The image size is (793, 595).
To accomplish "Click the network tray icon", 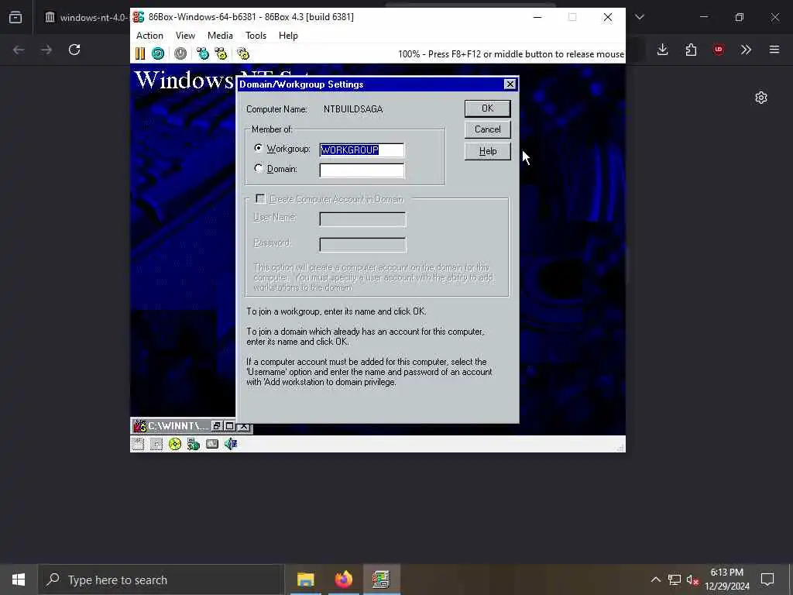I will tap(675, 580).
